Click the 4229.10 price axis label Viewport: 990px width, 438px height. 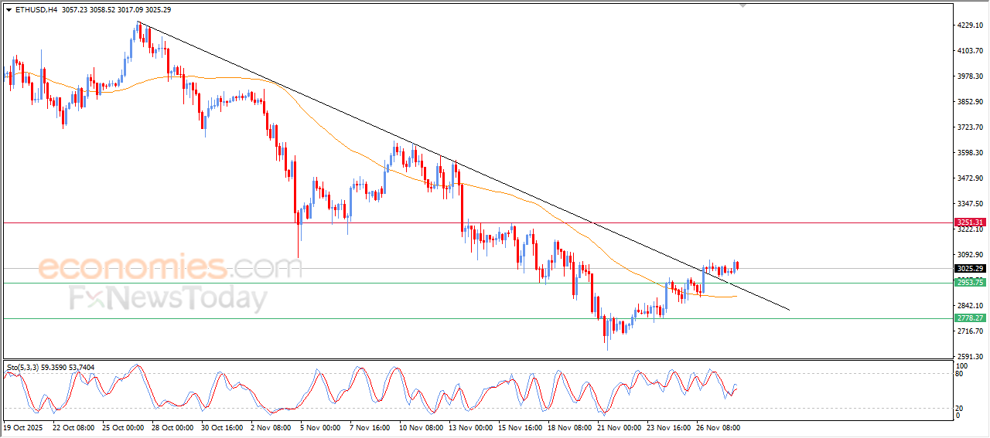[968, 25]
